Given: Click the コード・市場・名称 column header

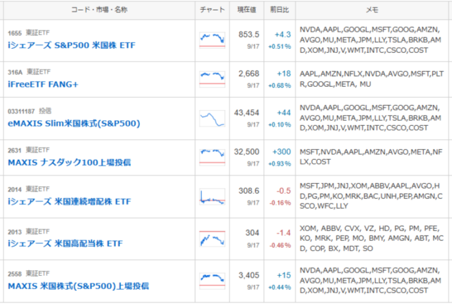Looking at the screenshot, I should [x=99, y=10].
